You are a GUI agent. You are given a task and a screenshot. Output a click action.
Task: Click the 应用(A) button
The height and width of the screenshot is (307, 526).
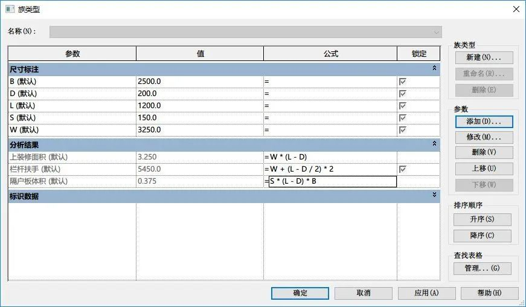point(427,293)
